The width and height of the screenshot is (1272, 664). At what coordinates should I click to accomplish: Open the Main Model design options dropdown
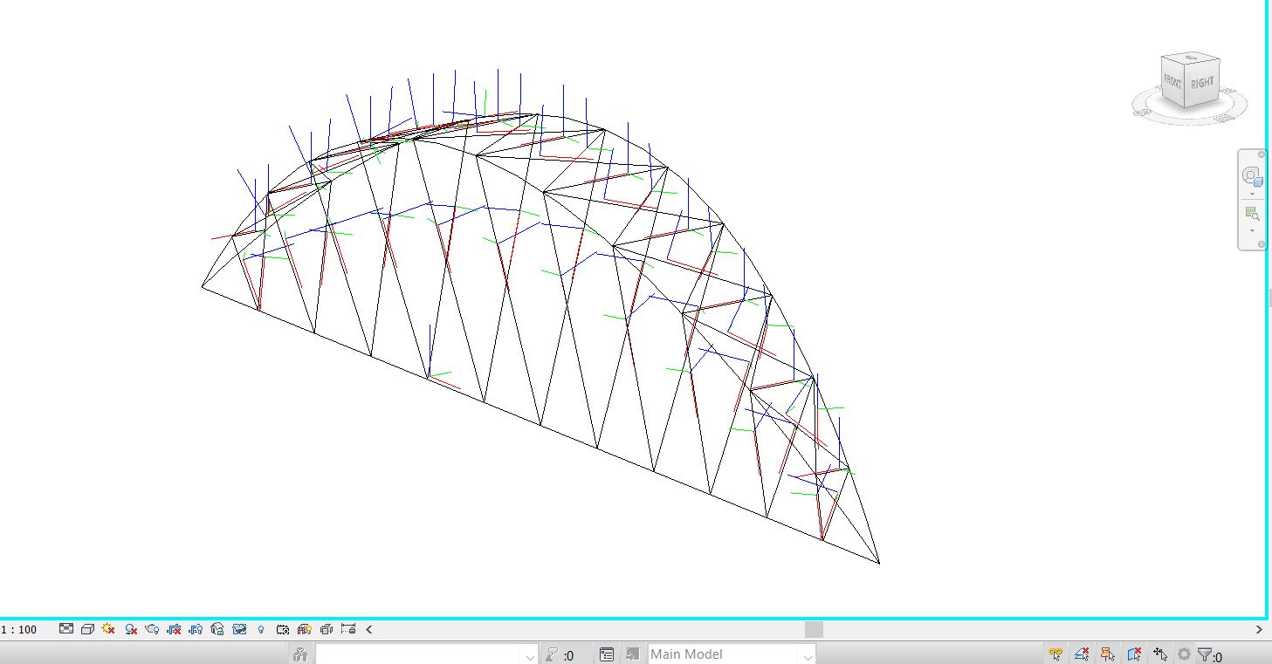[808, 654]
